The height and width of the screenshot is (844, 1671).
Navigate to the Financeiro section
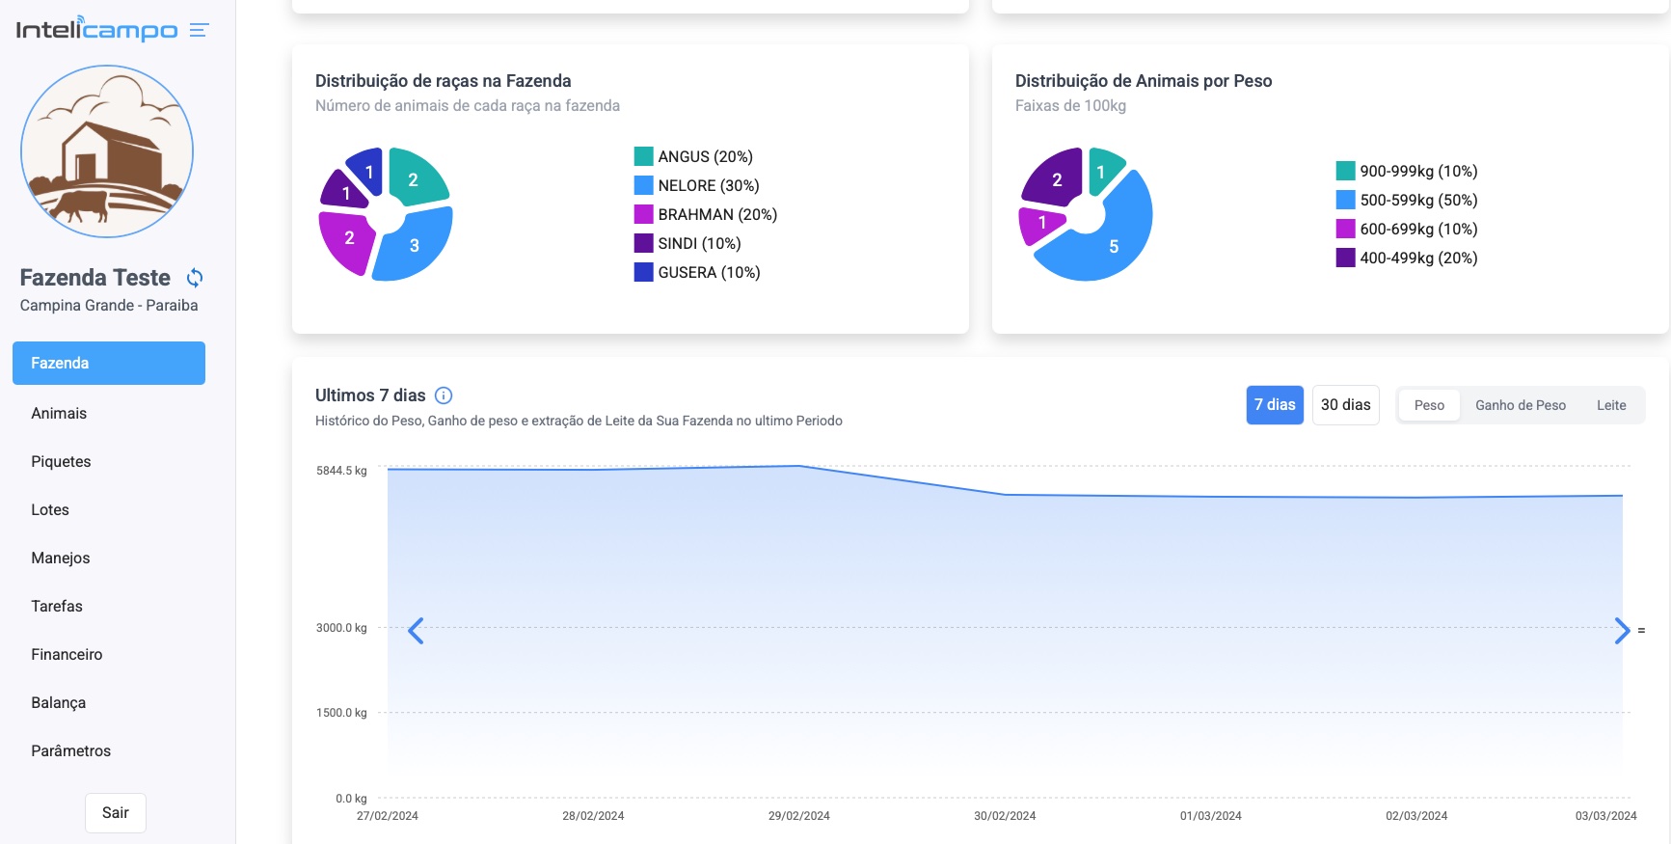pos(67,654)
